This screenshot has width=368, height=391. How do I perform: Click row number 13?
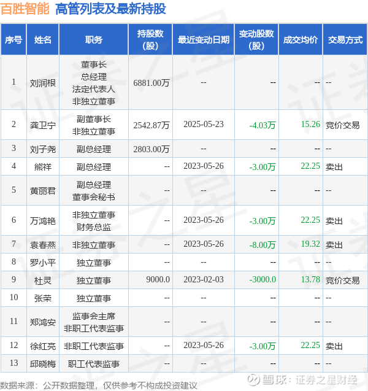click(13, 363)
